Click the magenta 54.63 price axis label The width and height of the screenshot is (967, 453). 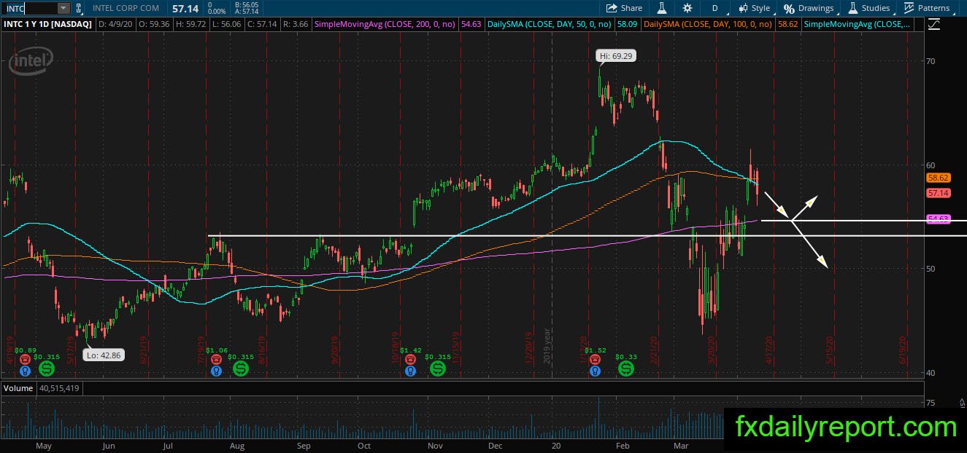coord(938,219)
